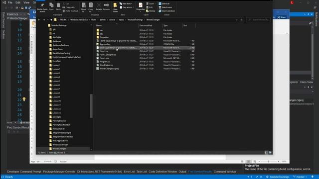The width and height of the screenshot is (319, 179).
Task: Click the address bar Refresh icon
Action: click(x=241, y=20)
